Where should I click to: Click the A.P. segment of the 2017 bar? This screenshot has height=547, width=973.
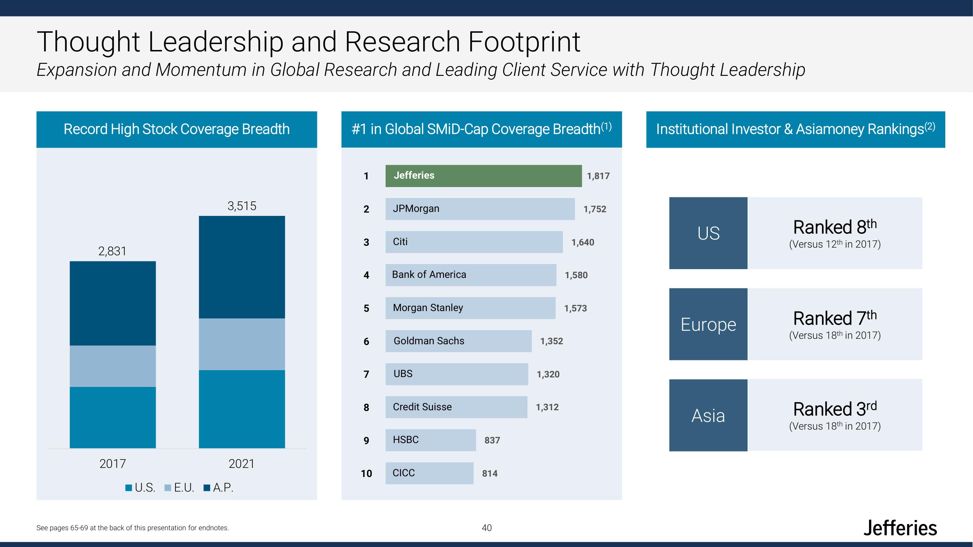pos(113,303)
